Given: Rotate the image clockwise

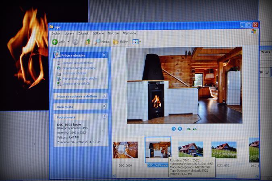Looking at the screenshot, I should (189, 129).
